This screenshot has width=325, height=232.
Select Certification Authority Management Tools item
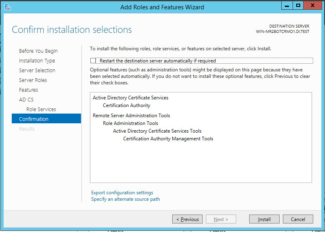(168, 139)
